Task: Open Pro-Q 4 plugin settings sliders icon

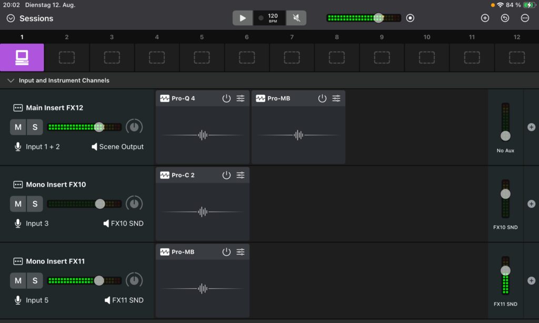Action: (x=241, y=98)
